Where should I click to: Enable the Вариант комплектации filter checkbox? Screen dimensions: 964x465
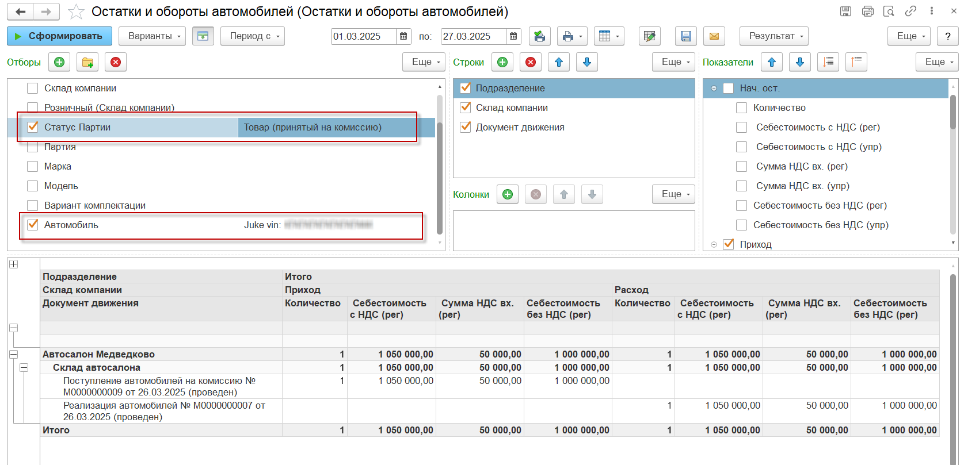pyautogui.click(x=33, y=205)
